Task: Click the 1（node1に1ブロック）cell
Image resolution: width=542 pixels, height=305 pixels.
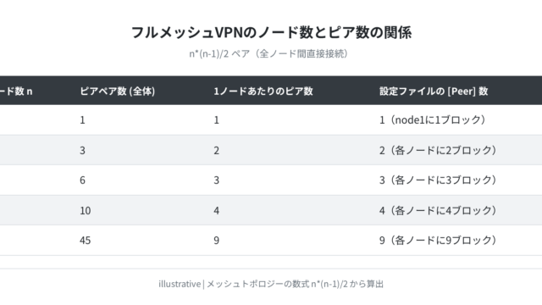Action: 433,120
